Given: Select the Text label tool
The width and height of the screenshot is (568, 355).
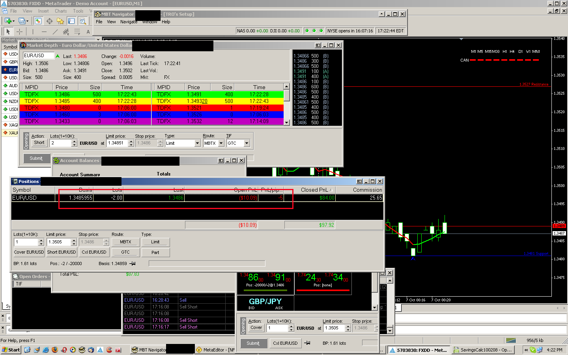Looking at the screenshot, I should [x=88, y=32].
